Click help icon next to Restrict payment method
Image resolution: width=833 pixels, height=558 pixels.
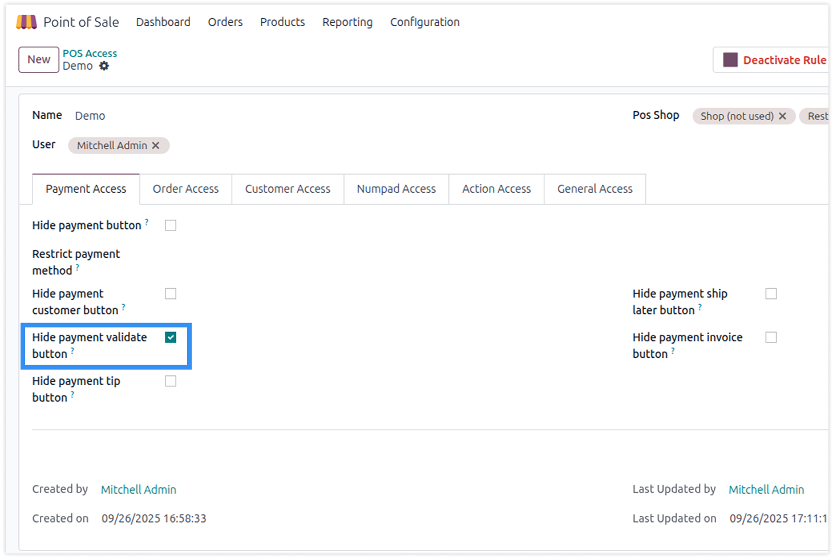pyautogui.click(x=78, y=267)
